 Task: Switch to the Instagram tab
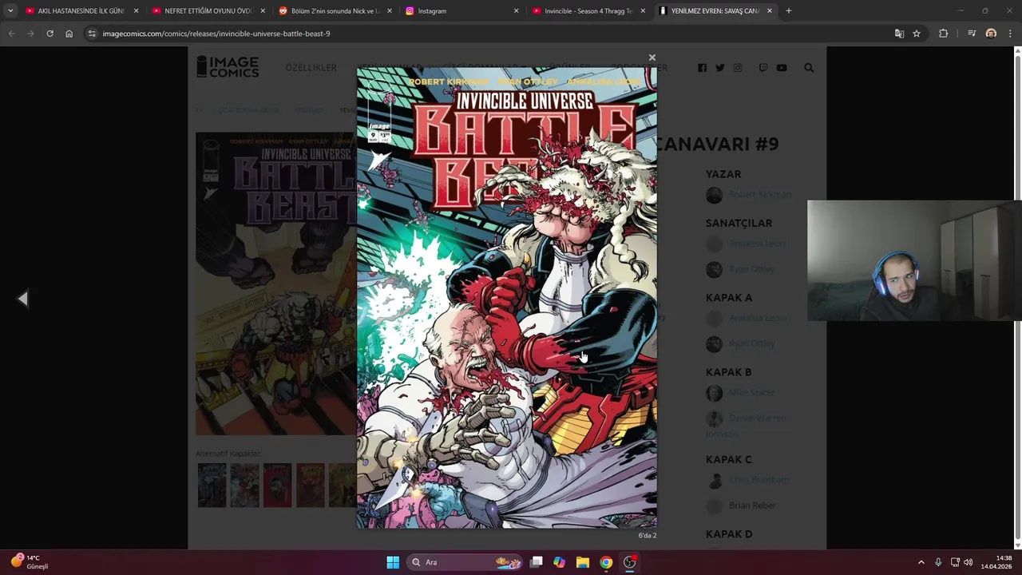click(461, 11)
